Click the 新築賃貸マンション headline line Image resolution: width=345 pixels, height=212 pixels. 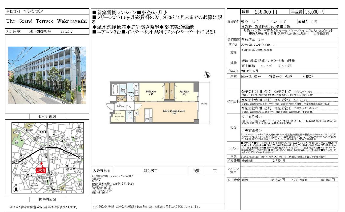[x=130, y=13]
